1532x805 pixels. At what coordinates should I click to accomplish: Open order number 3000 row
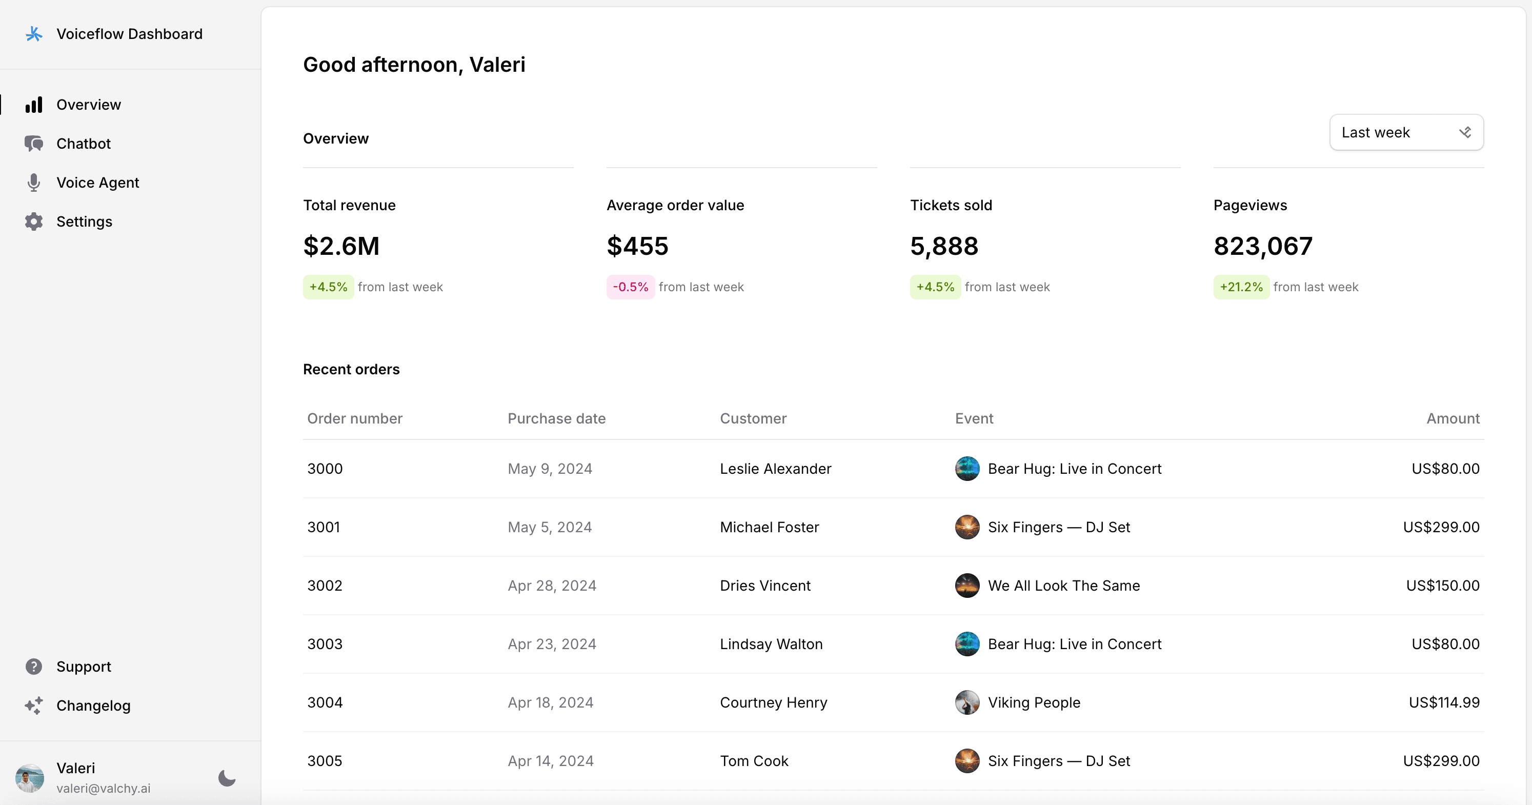(325, 469)
